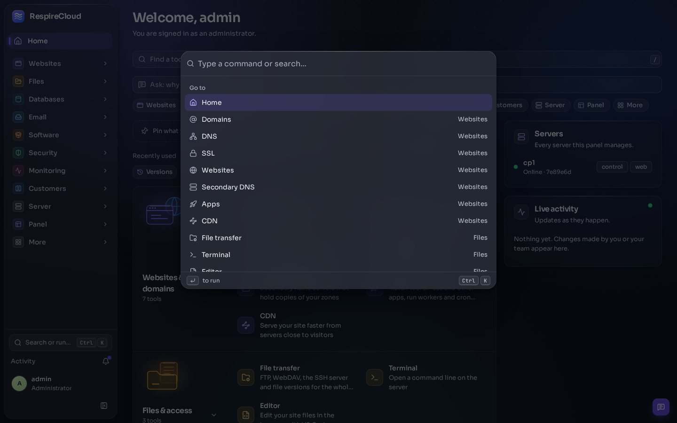Open the chat assistant button at the bottom-right

coord(661,407)
